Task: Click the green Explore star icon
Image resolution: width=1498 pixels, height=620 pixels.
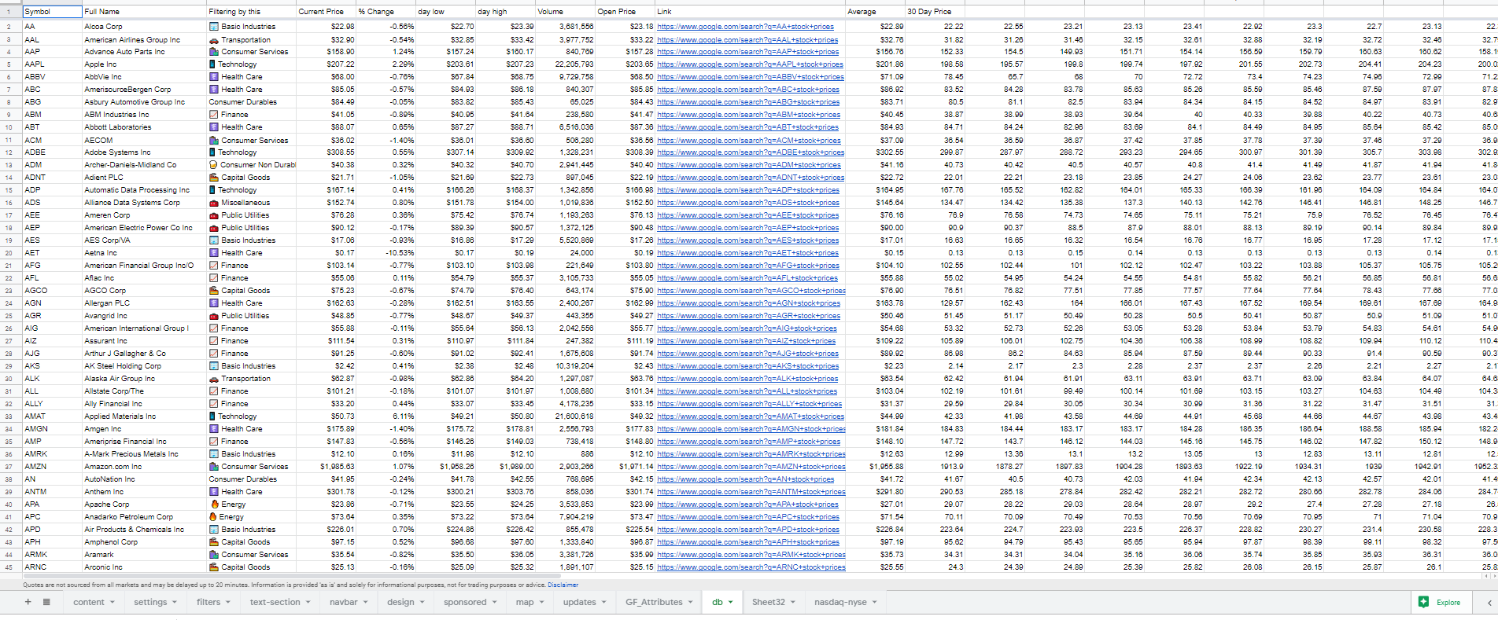Action: tap(1423, 602)
